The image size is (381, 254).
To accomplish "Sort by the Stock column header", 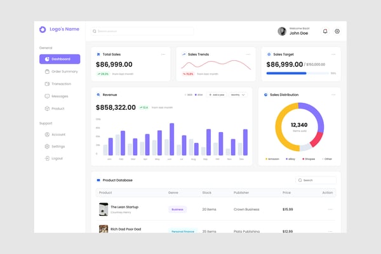I will (x=207, y=192).
